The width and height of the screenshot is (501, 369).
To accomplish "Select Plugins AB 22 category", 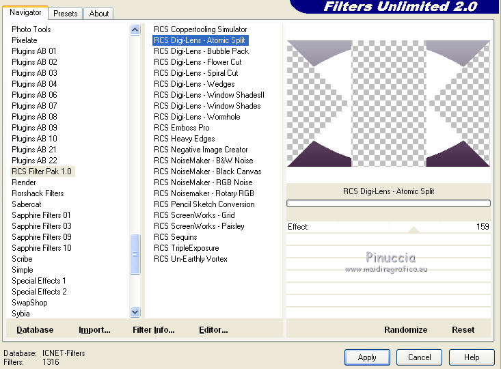I will click(x=34, y=161).
